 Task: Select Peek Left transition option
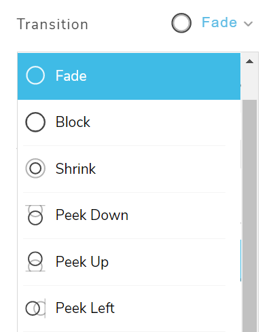tap(129, 308)
